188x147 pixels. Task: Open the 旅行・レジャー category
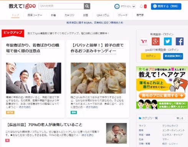170,144
